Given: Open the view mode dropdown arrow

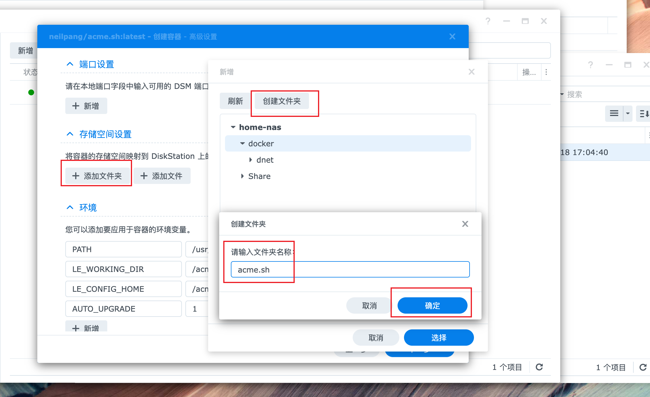Looking at the screenshot, I should coord(628,113).
